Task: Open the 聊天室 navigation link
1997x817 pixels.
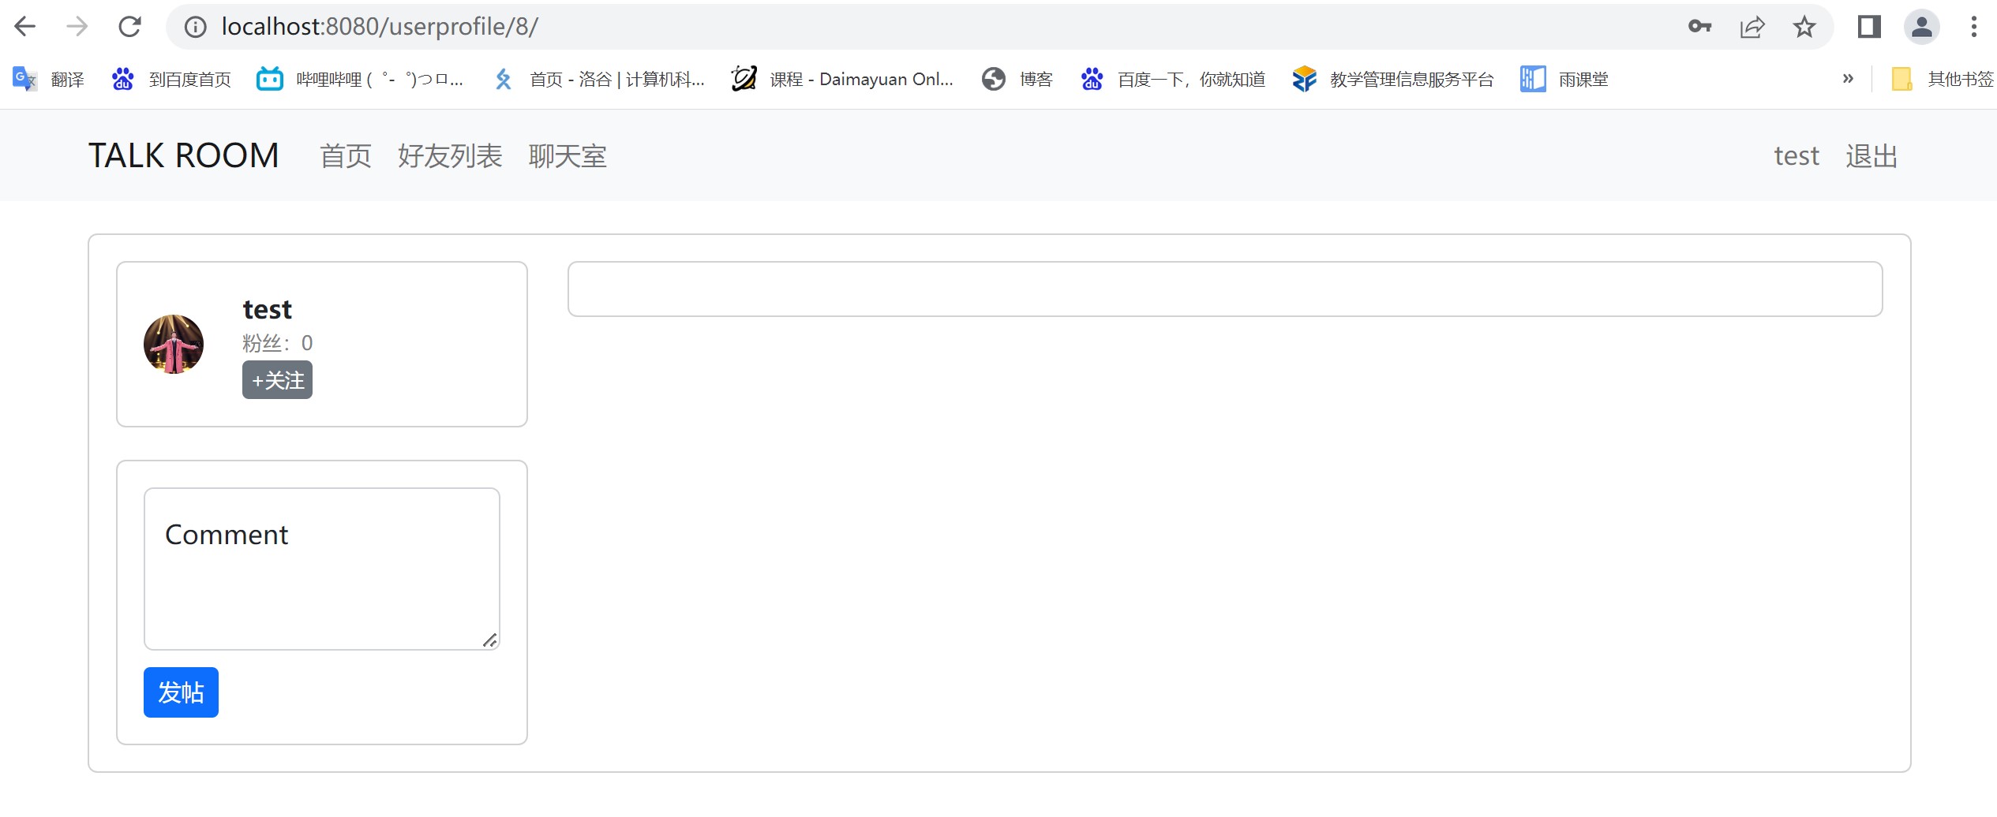Action: click(x=567, y=155)
